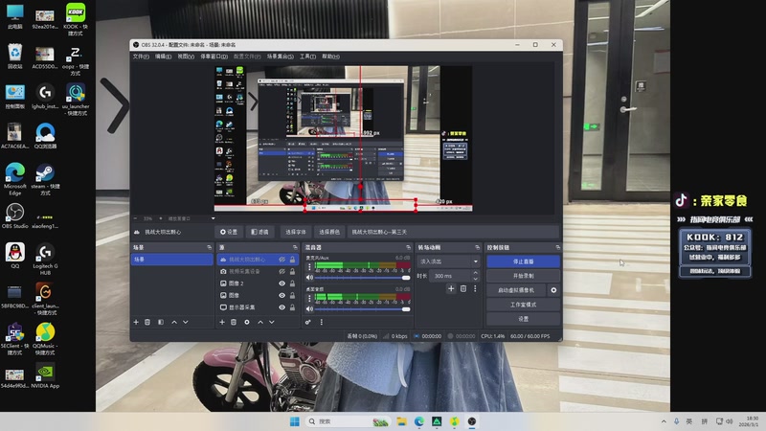Decrease the 300 ms transition duration
The height and width of the screenshot is (431, 766).
pyautogui.click(x=475, y=279)
